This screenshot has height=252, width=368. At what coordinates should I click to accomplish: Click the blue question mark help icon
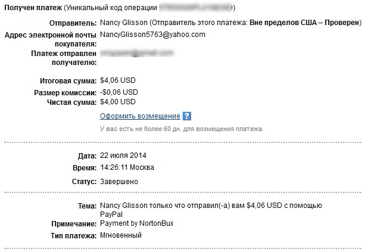[187, 116]
